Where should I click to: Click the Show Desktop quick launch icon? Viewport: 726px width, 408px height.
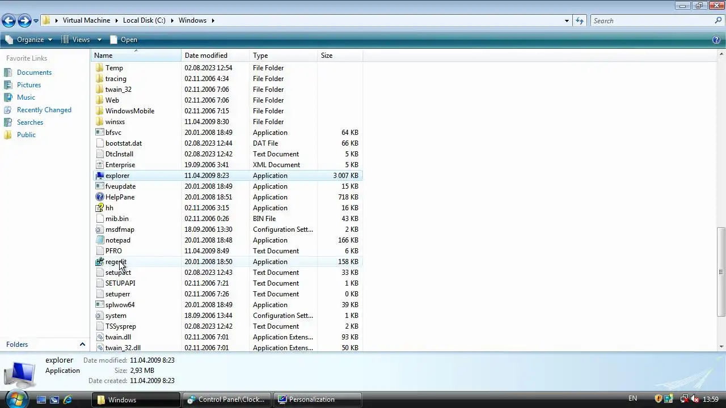41,399
